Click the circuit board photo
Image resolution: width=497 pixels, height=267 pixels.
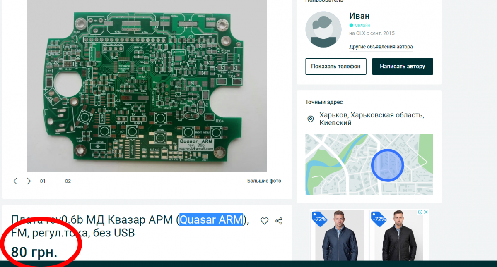click(x=147, y=86)
